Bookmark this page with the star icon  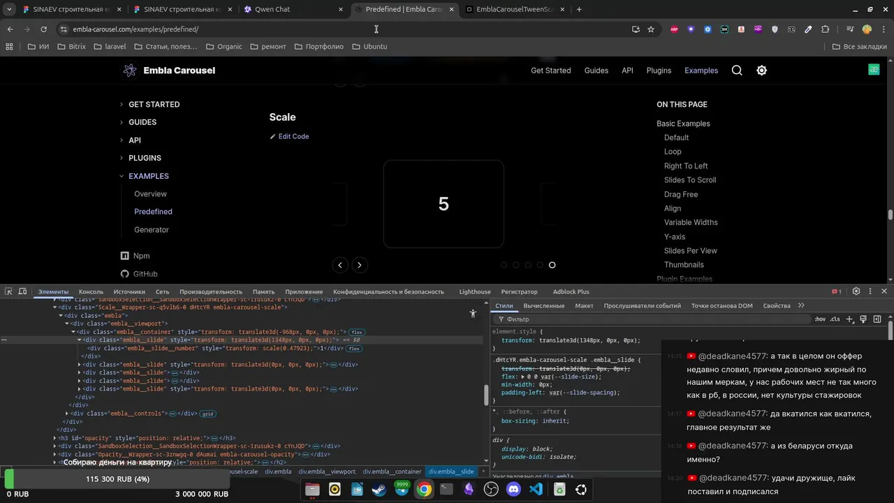pyautogui.click(x=651, y=29)
